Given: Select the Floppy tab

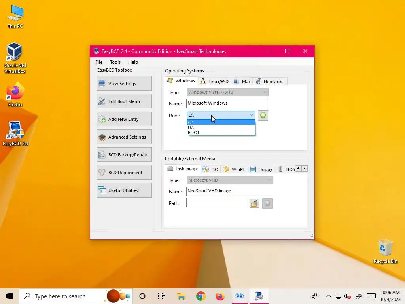Looking at the screenshot, I should click(261, 169).
